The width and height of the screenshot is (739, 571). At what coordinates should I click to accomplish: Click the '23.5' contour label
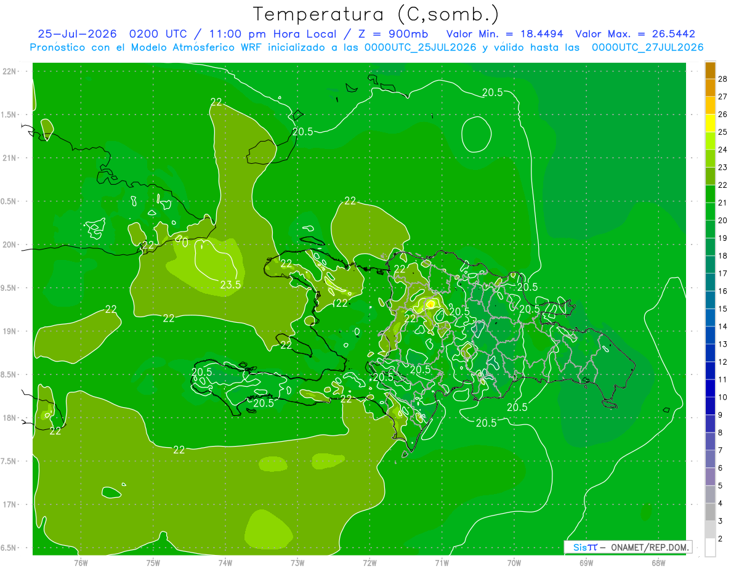pos(230,285)
